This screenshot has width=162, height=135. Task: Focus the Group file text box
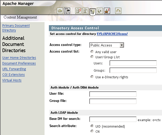(113, 101)
